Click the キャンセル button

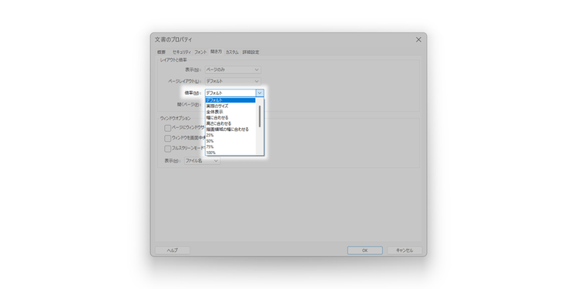pos(405,250)
